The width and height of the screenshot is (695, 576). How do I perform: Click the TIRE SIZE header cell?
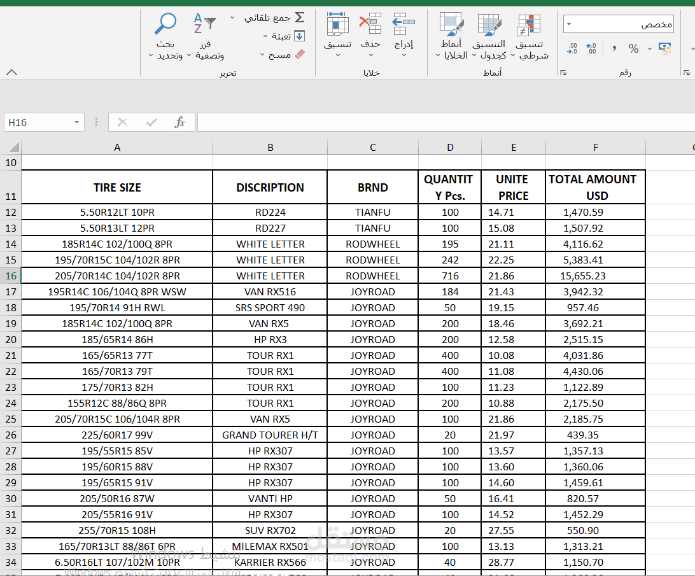click(x=117, y=187)
